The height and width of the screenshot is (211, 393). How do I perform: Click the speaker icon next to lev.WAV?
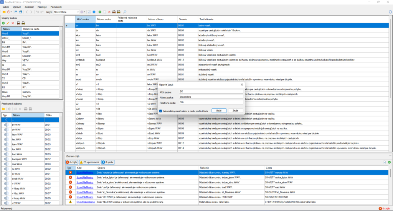pyautogui.click(x=6, y=139)
